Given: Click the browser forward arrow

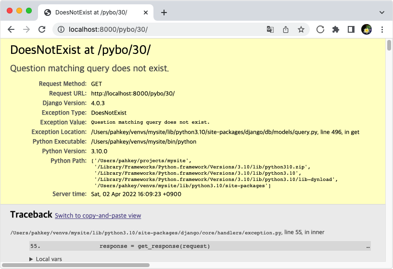Looking at the screenshot, I should 26,29.
